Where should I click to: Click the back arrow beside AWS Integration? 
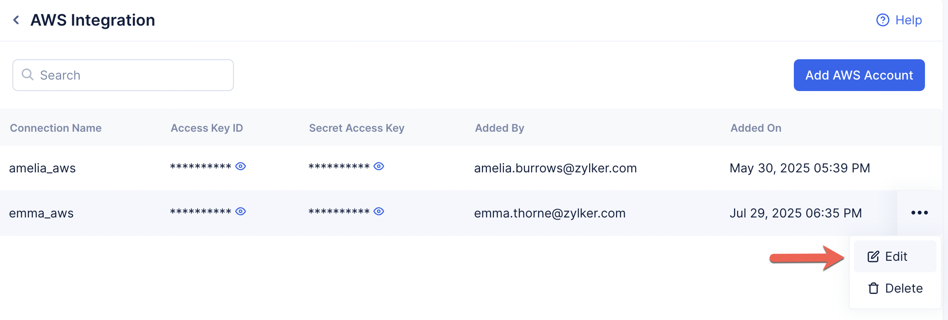pyautogui.click(x=16, y=20)
